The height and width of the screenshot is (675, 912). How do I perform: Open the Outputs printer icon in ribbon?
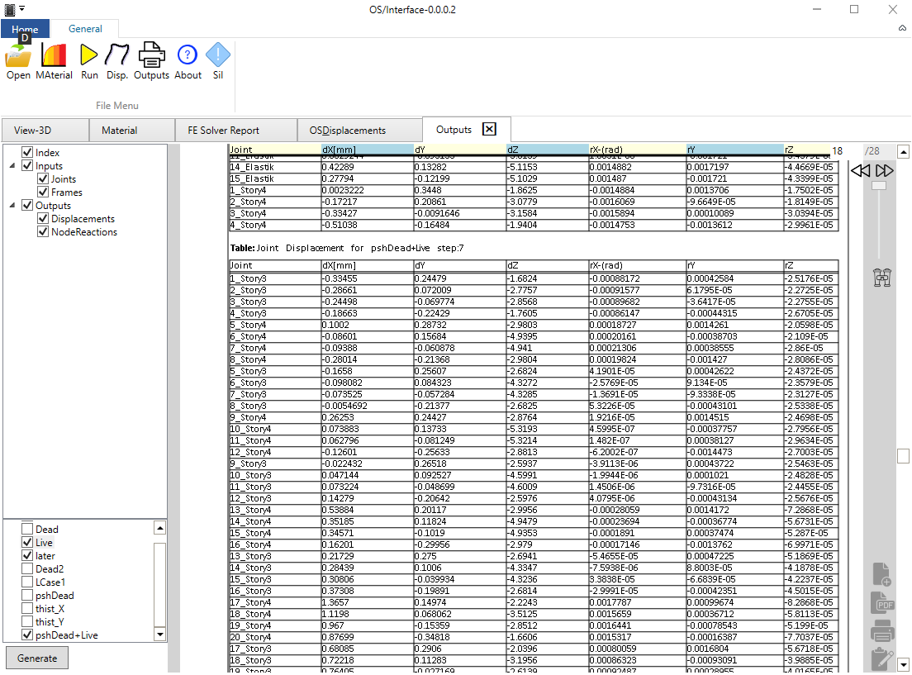point(151,60)
